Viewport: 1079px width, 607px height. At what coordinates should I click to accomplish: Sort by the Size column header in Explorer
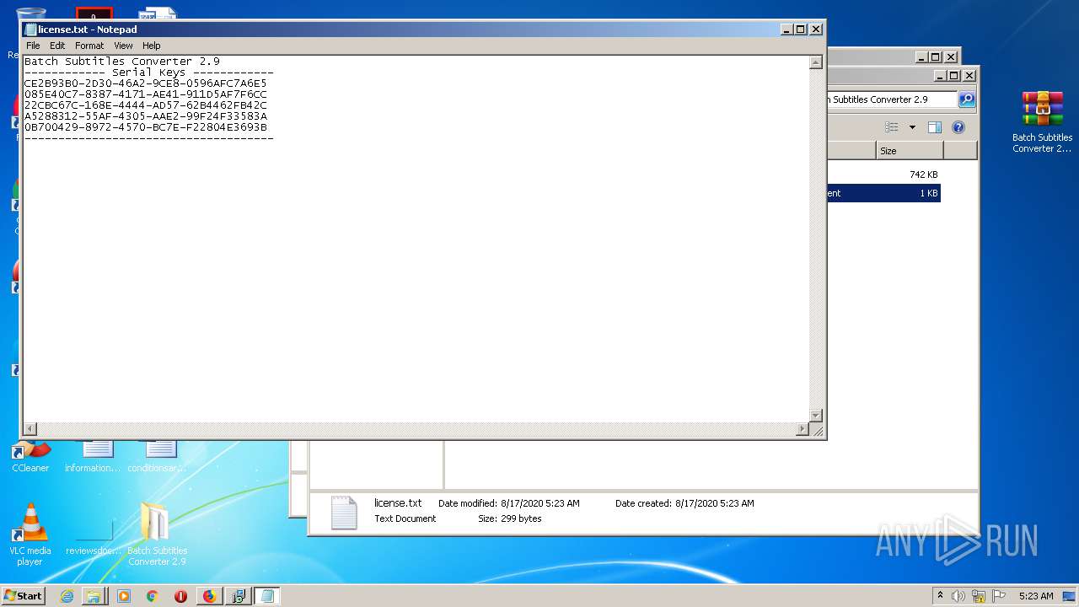[909, 151]
